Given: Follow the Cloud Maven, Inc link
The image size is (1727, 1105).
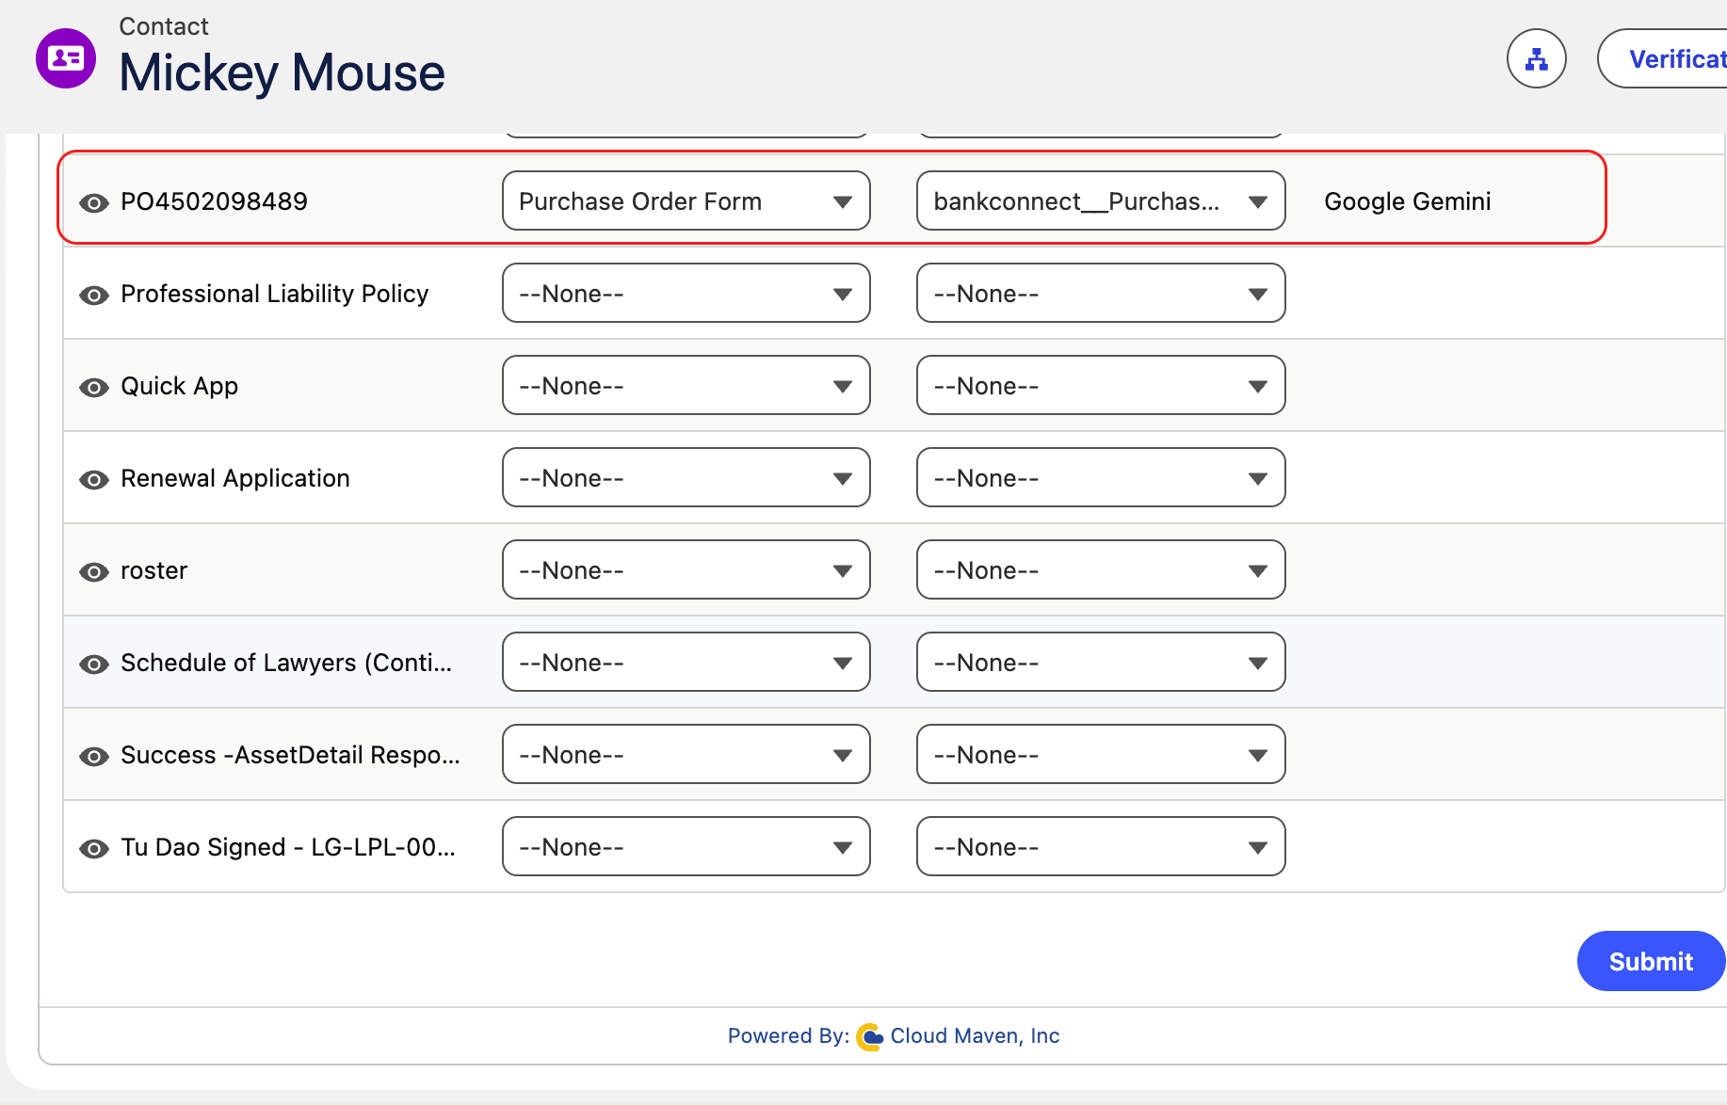Looking at the screenshot, I should click(975, 1036).
